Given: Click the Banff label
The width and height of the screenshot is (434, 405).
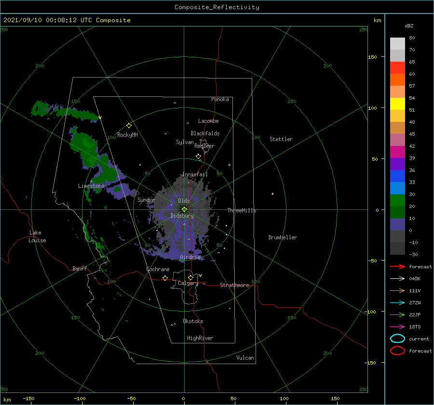Looking at the screenshot, I should 79,268.
